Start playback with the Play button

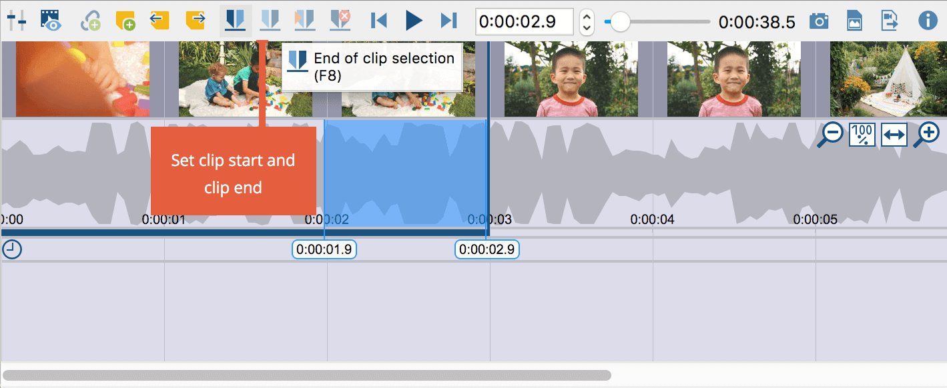(x=414, y=21)
